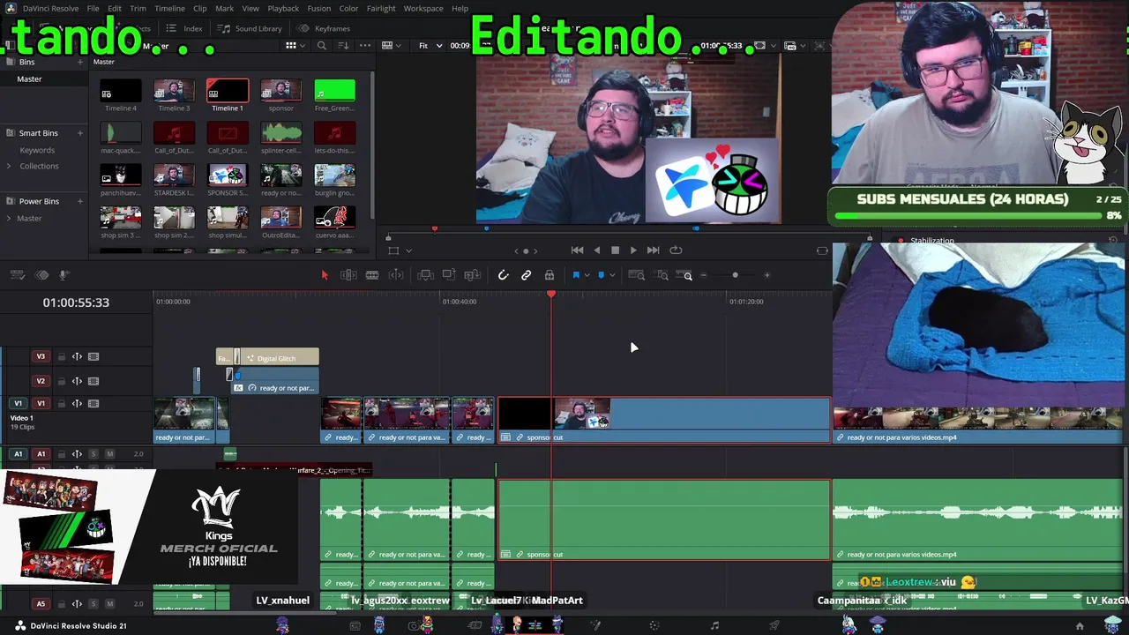Activate the Trim Edit Mode tool
The image size is (1129, 635).
tap(348, 275)
